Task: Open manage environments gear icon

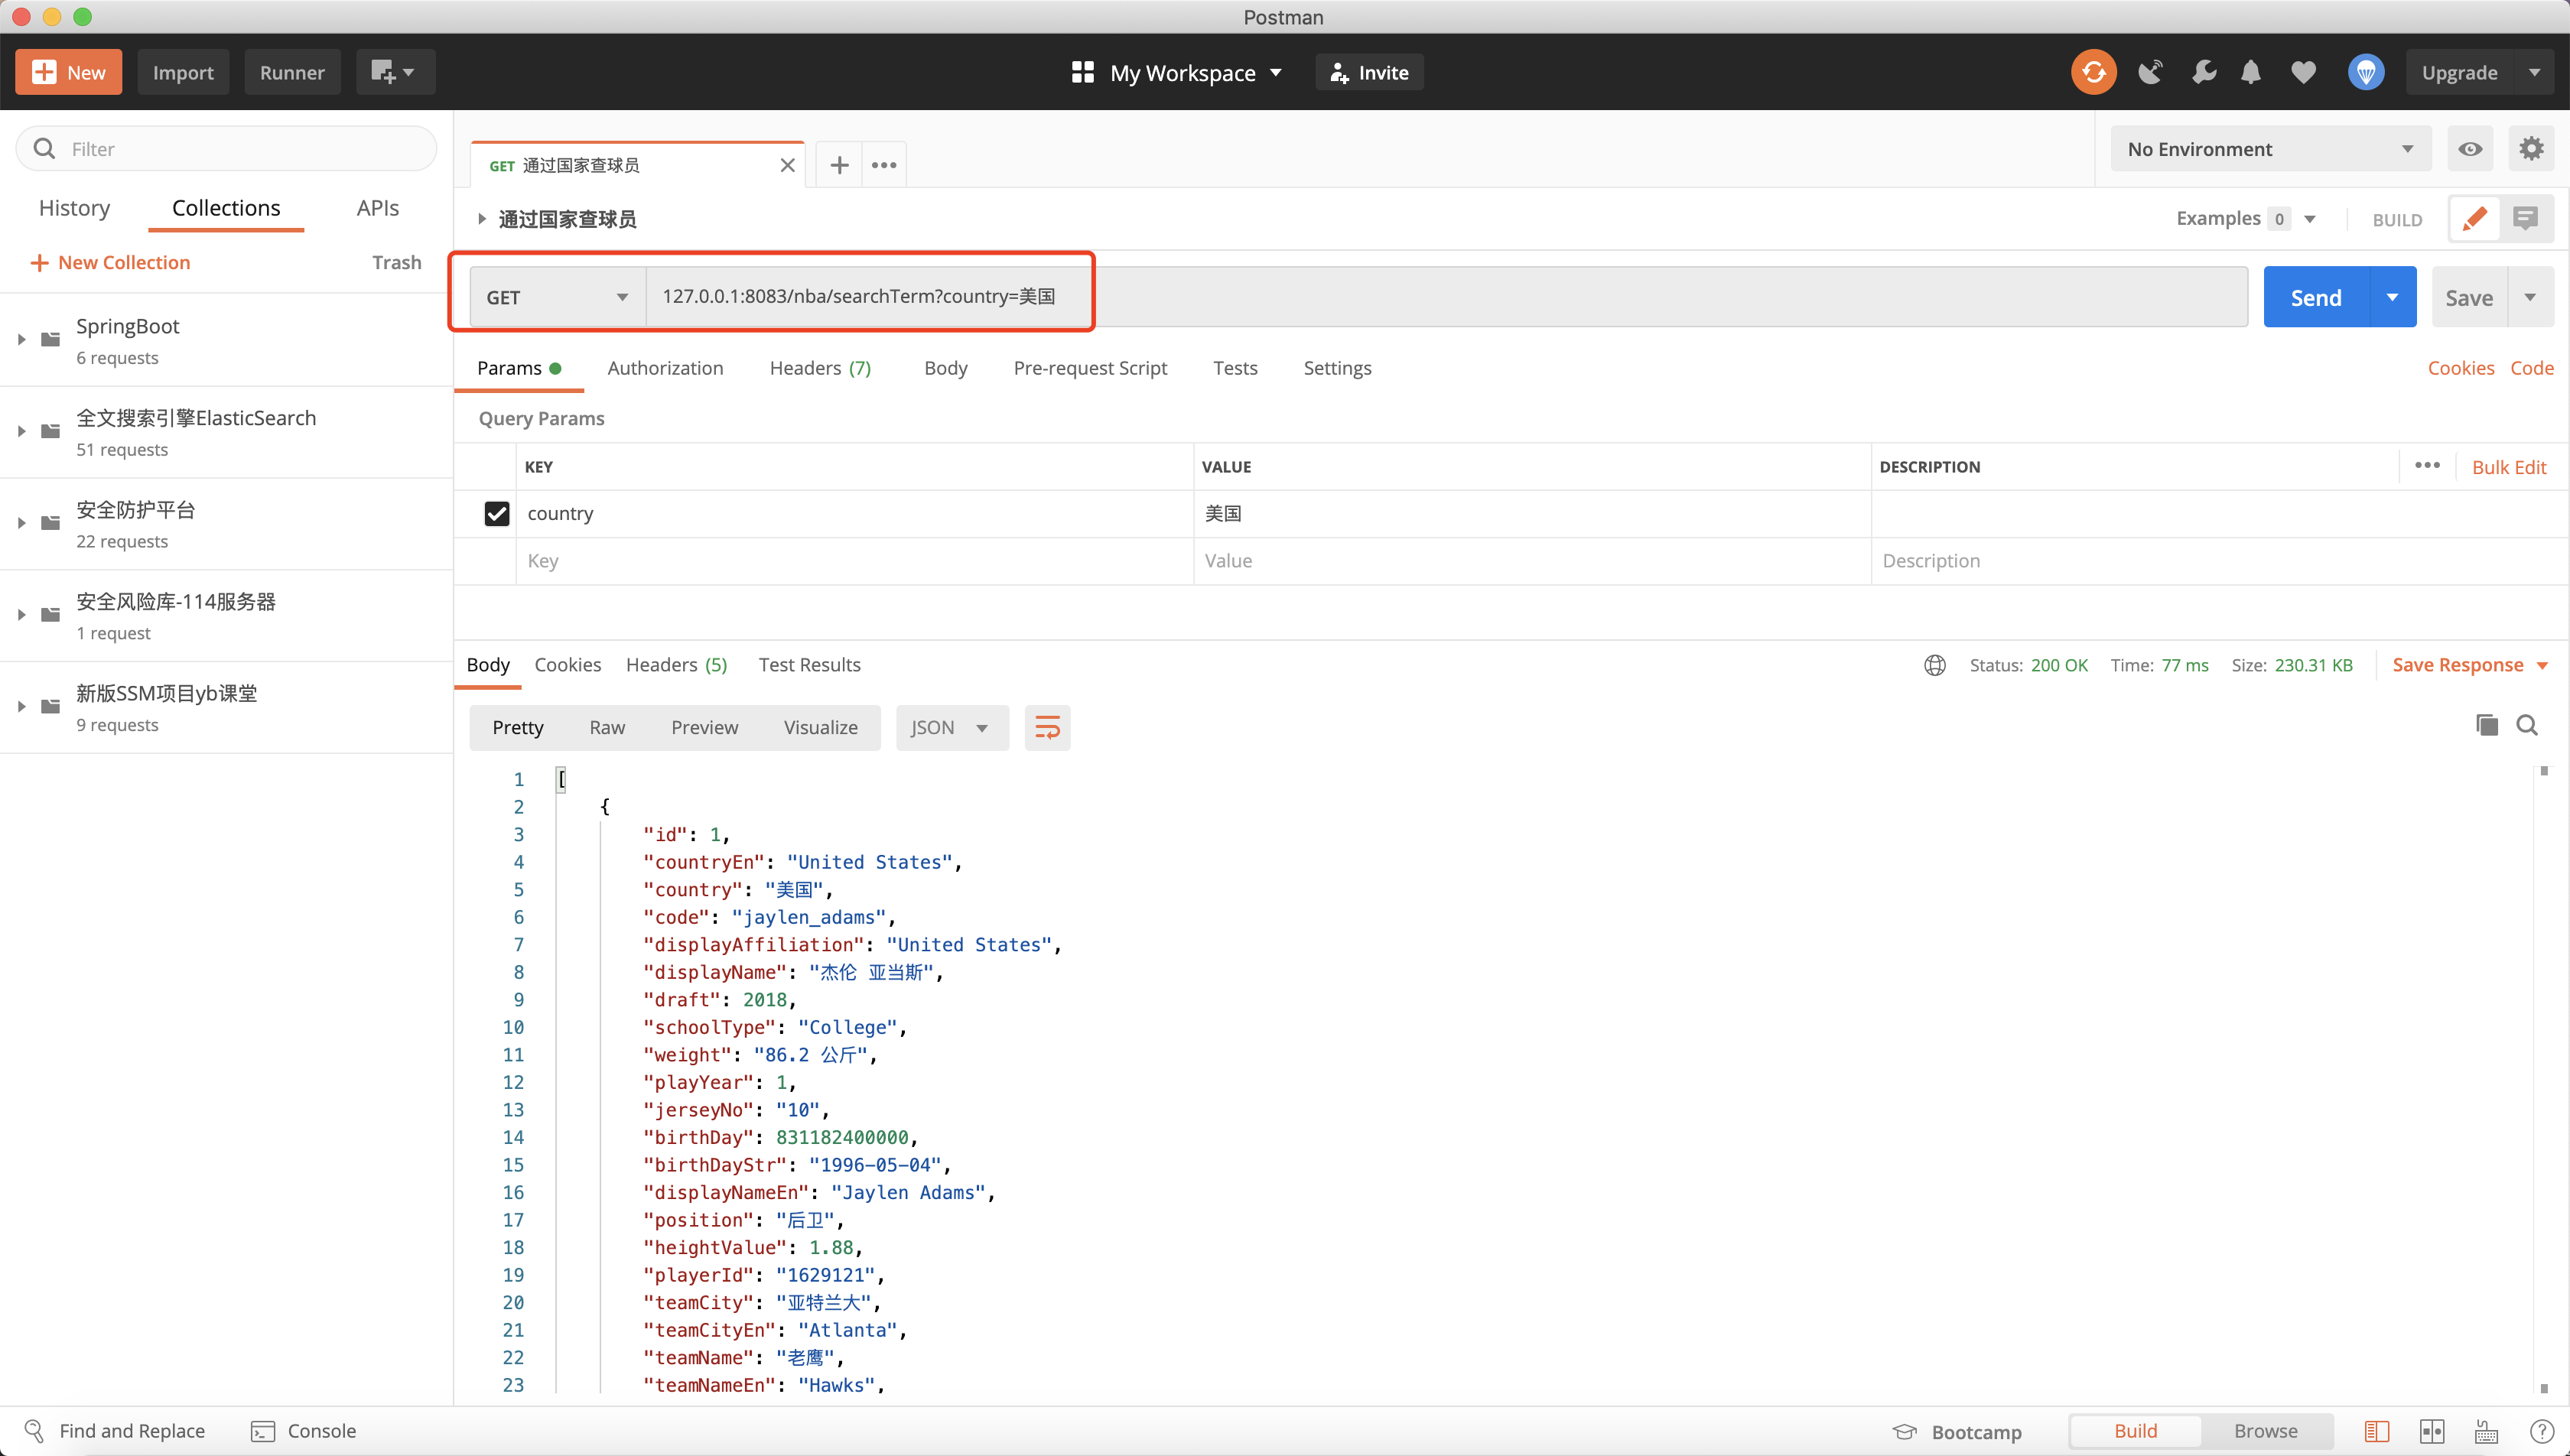Action: coord(2531,149)
